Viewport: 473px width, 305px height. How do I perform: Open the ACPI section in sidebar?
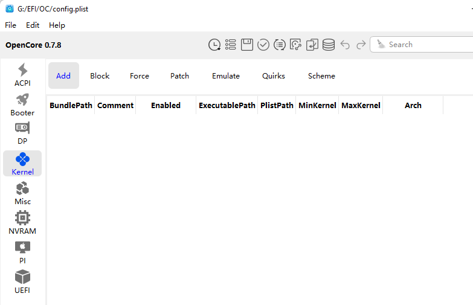pos(22,75)
